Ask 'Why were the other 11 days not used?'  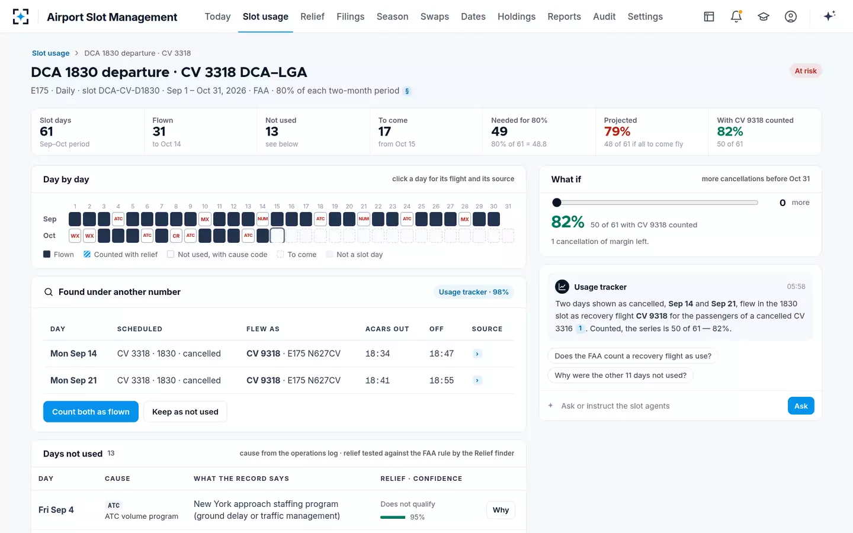[x=620, y=375]
